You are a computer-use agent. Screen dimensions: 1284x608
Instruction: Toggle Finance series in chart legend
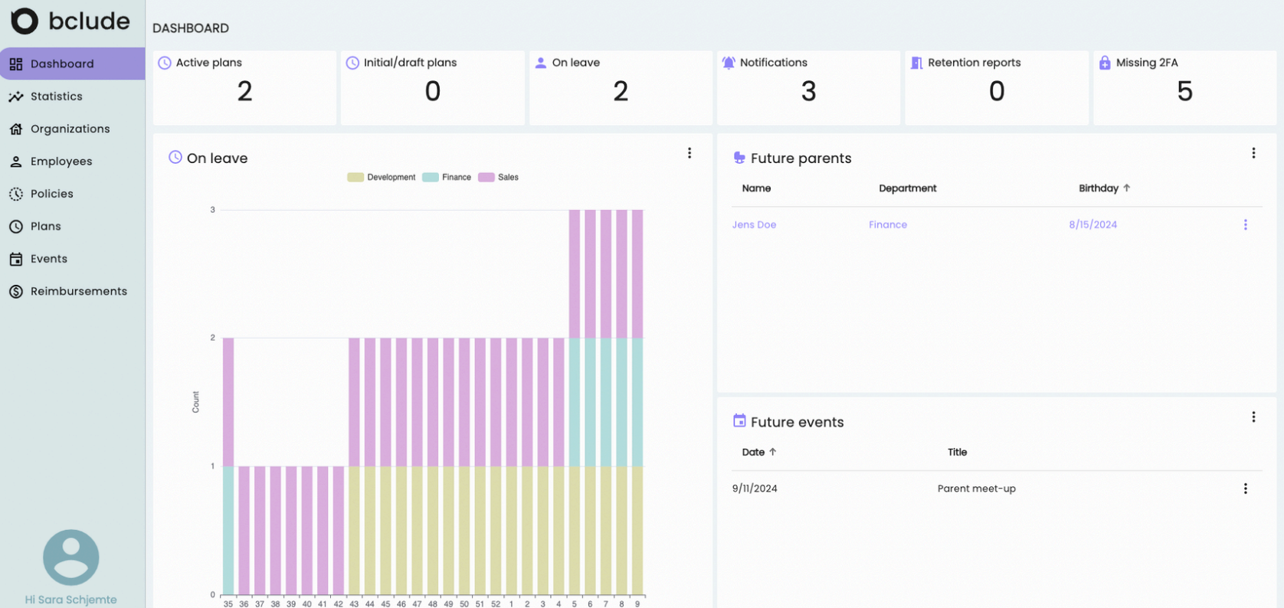(447, 178)
